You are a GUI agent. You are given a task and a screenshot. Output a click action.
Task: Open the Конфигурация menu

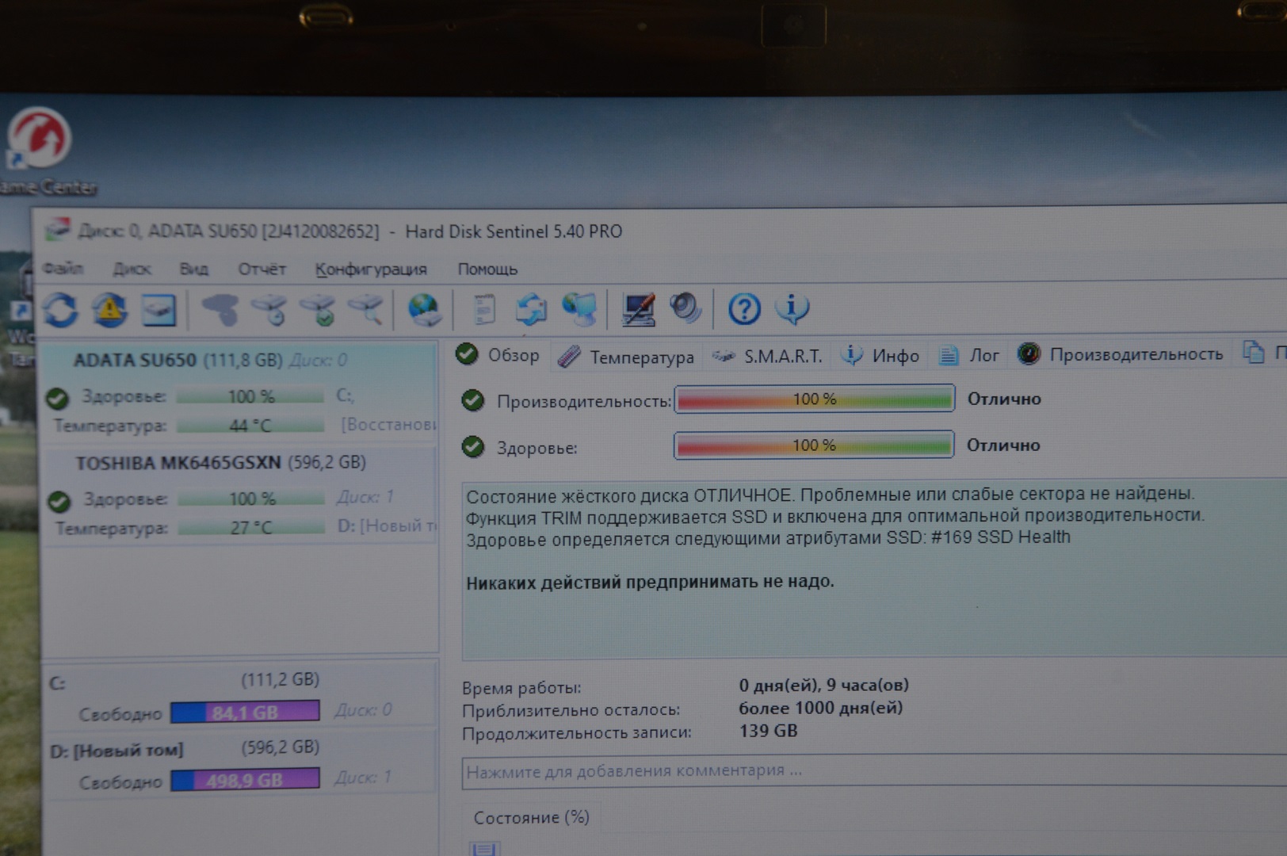(x=371, y=269)
